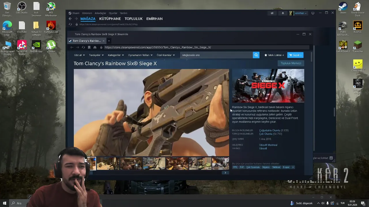The height and width of the screenshot is (207, 369).
Task: Expand the Özel Kısımlar dropdown
Action: (166, 55)
